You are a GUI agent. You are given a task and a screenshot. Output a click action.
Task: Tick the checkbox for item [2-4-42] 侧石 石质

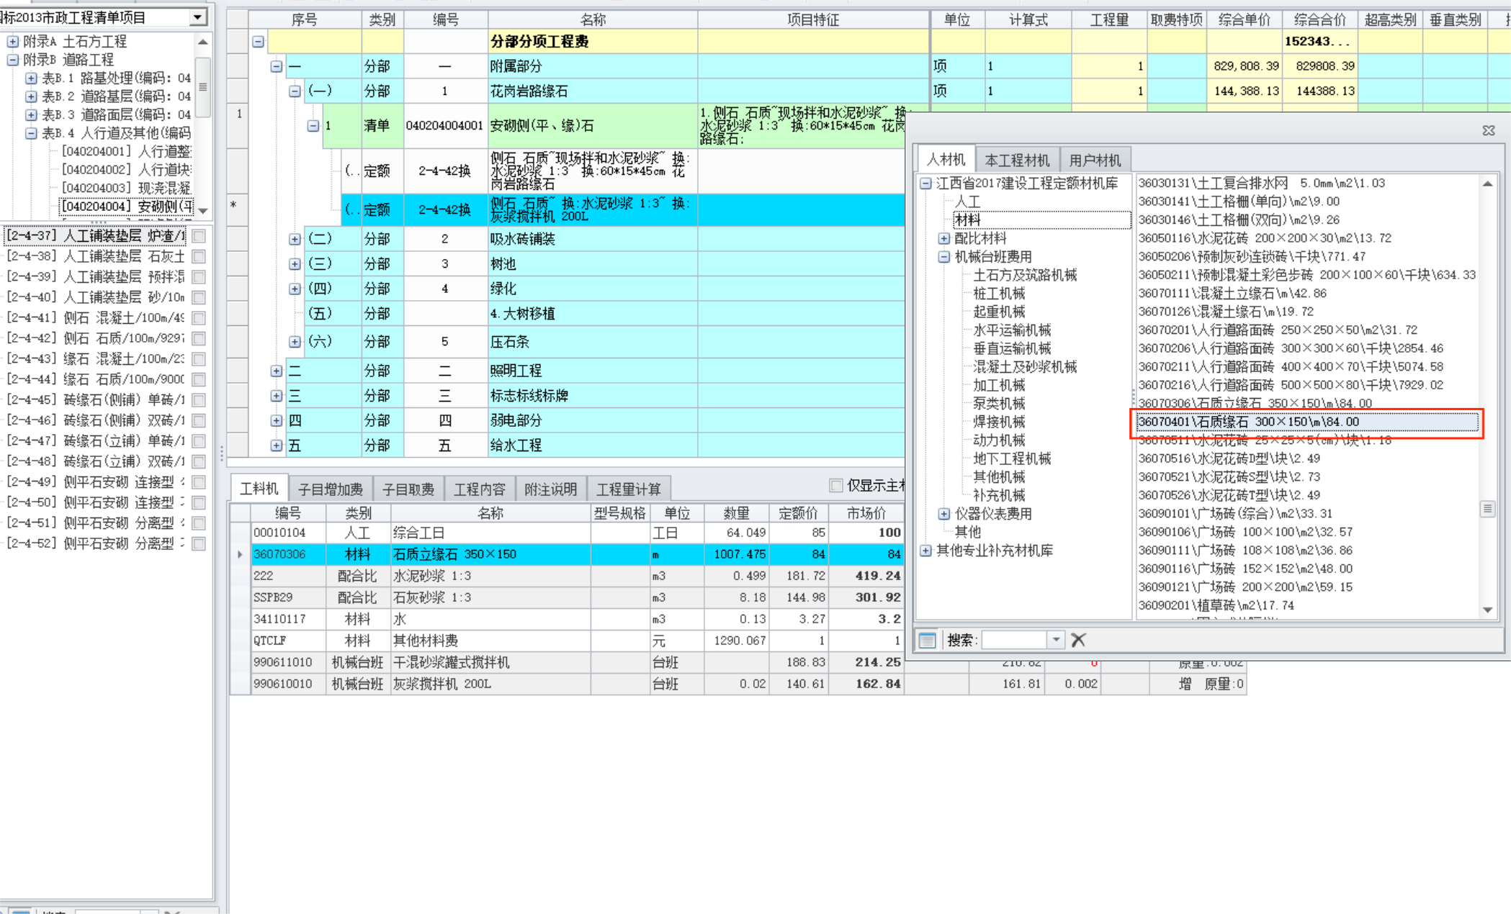[x=199, y=338]
